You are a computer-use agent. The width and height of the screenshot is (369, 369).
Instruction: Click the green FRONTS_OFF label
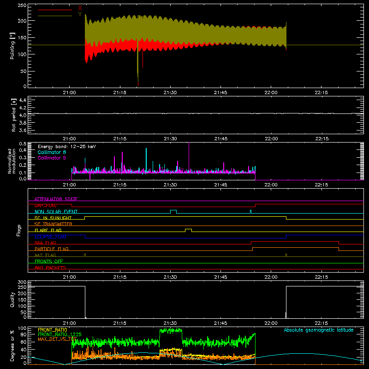pyautogui.click(x=49, y=261)
